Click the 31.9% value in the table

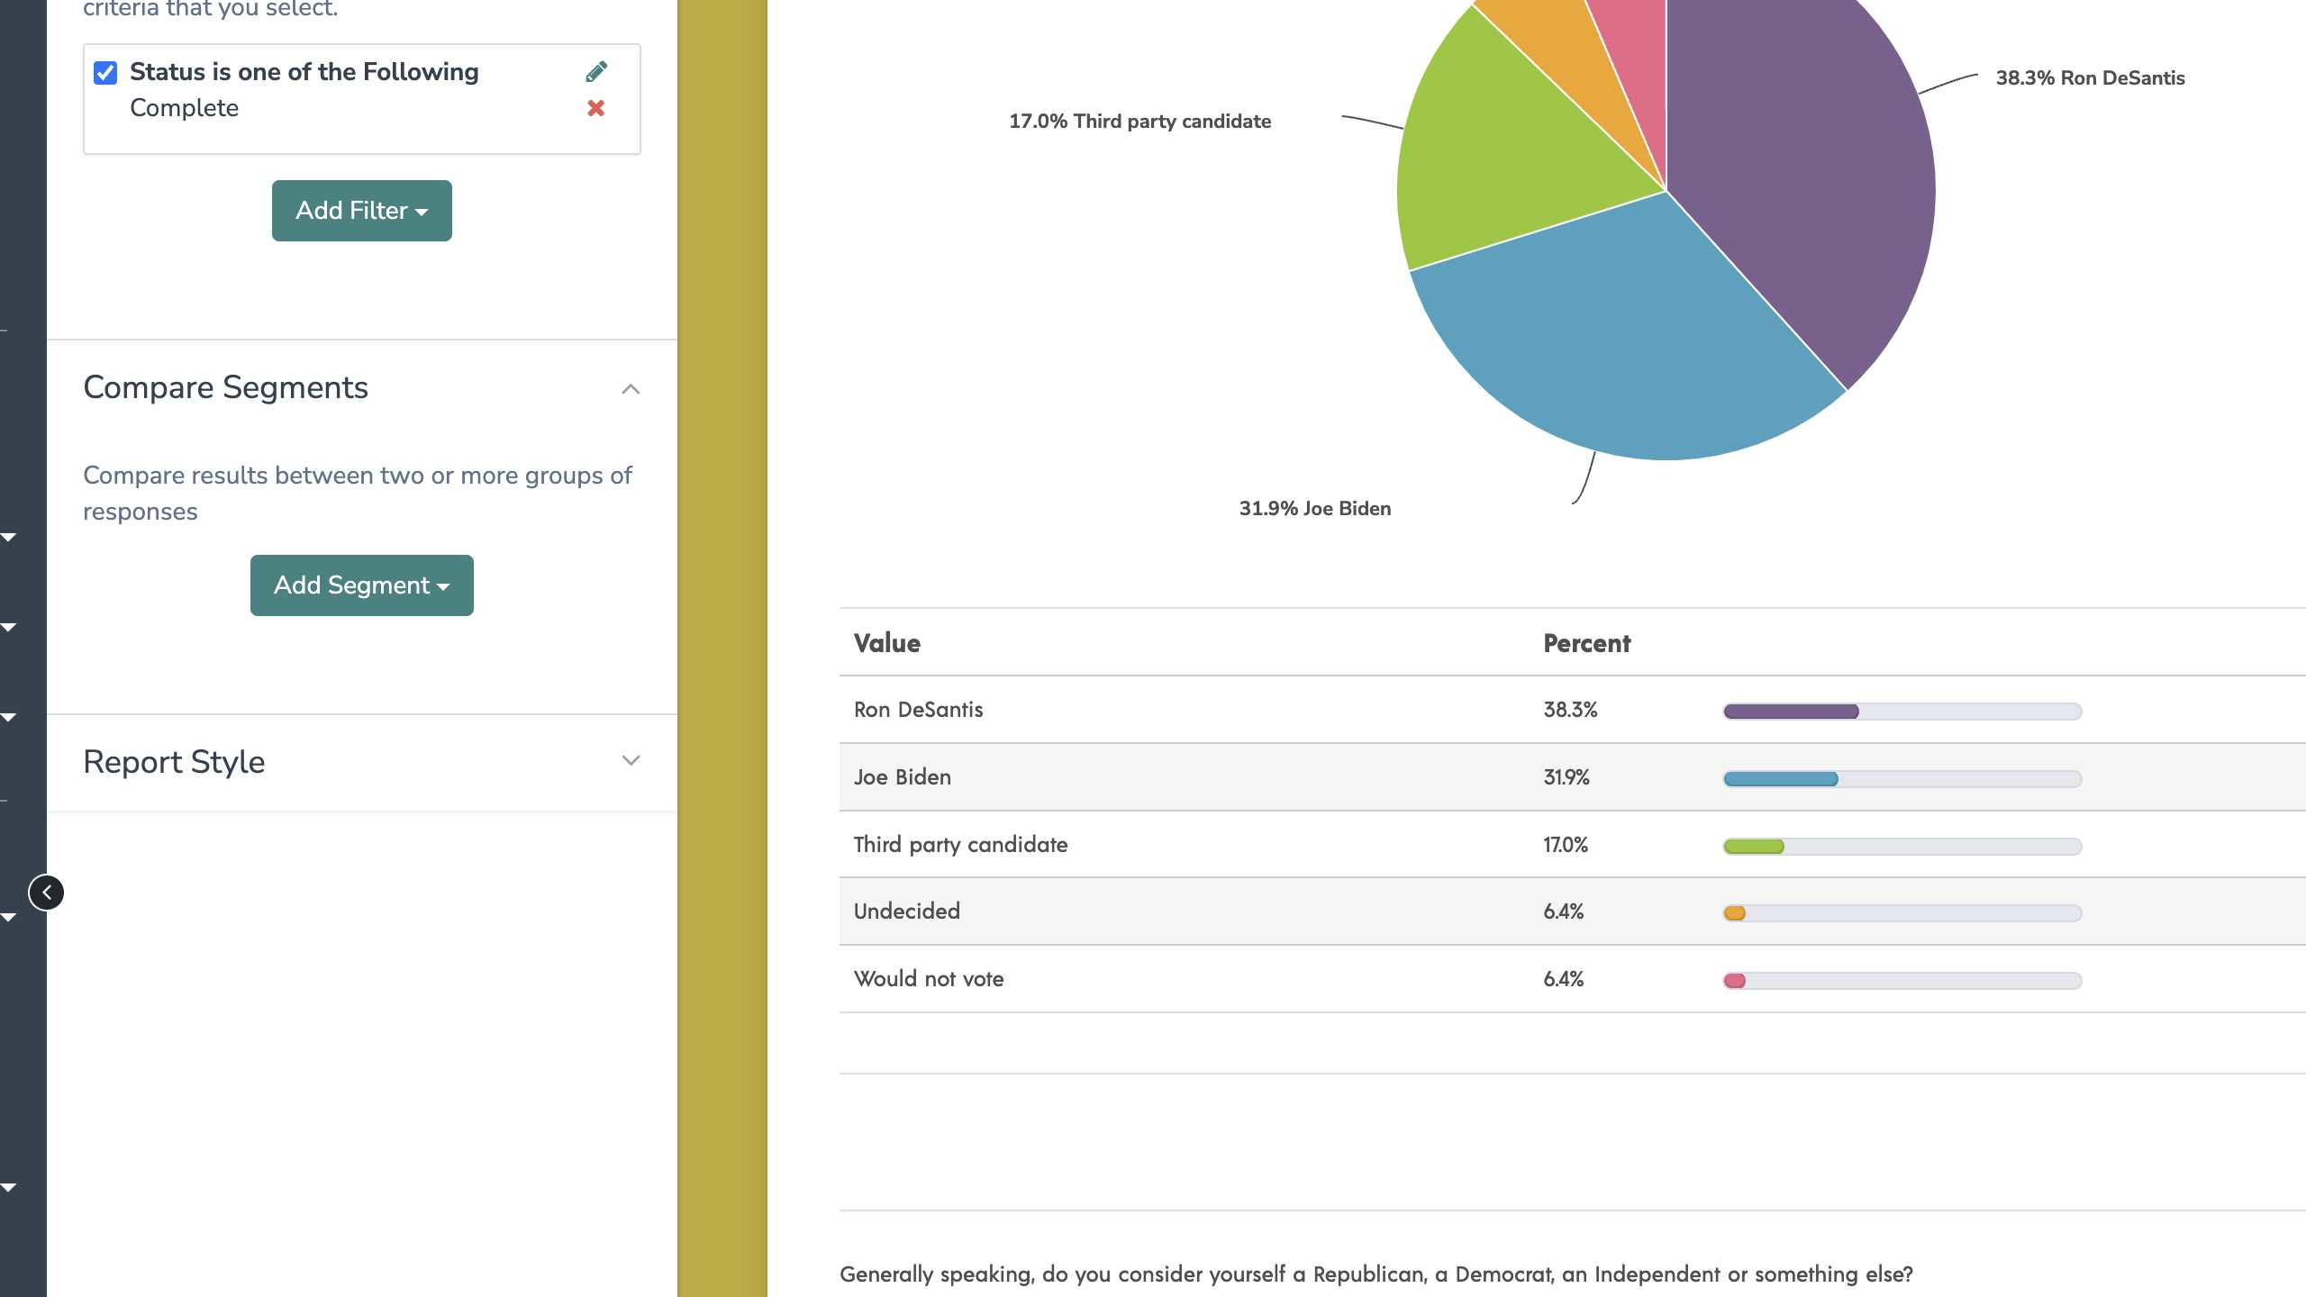point(1566,777)
